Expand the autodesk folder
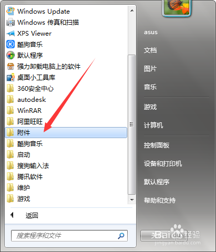The image size is (216, 252). 66,99
